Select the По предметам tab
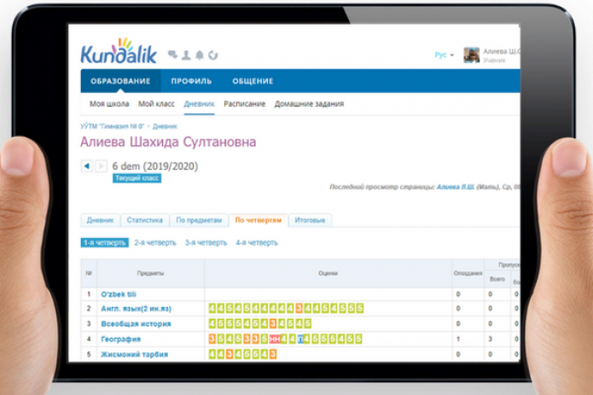The width and height of the screenshot is (593, 395). [198, 220]
